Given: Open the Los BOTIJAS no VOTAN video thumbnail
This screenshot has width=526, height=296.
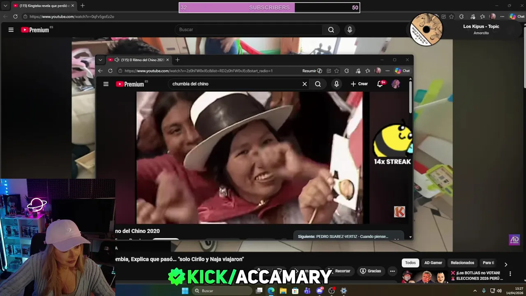Looking at the screenshot, I should point(424,277).
